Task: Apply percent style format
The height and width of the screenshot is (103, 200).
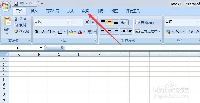Action: 177,32
